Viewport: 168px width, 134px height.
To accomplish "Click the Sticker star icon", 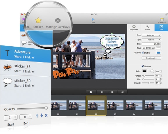I will click(x=38, y=20).
